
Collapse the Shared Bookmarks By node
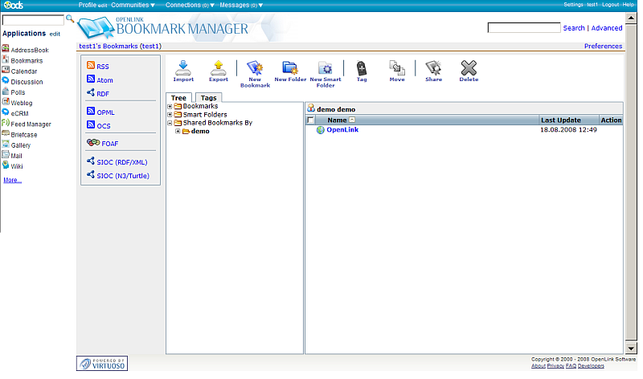click(170, 123)
